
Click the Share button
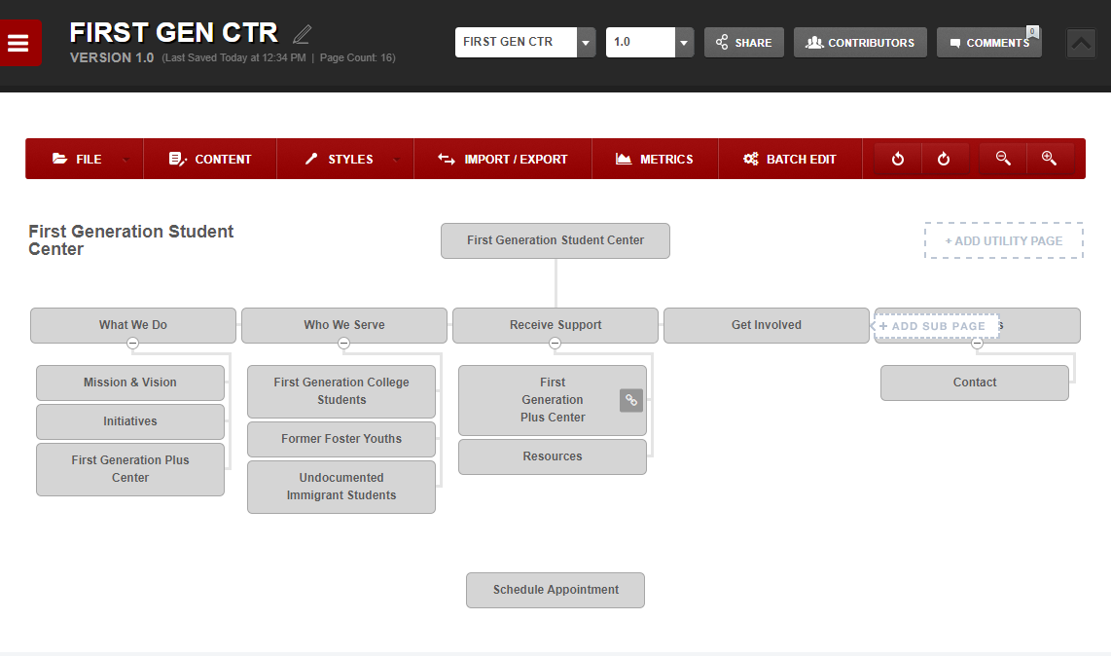743,43
